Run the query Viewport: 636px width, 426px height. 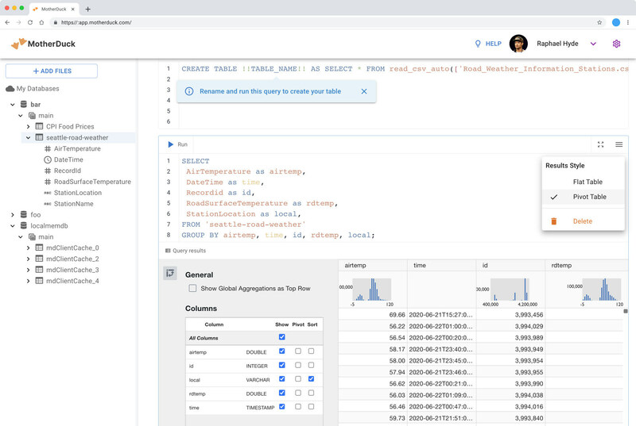pyautogui.click(x=177, y=144)
